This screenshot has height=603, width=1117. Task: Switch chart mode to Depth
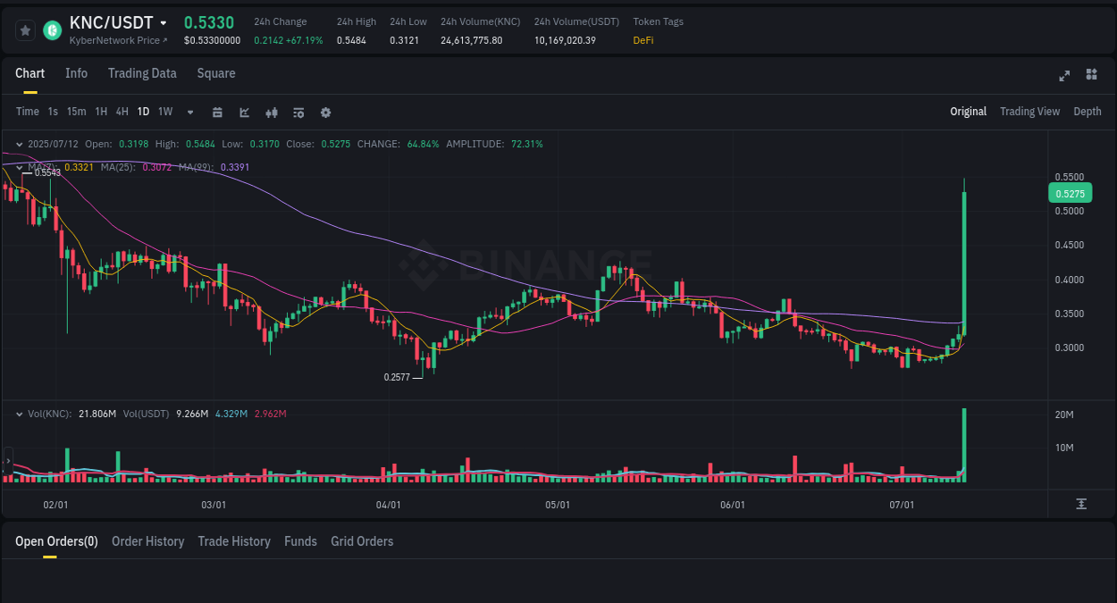[1088, 112]
